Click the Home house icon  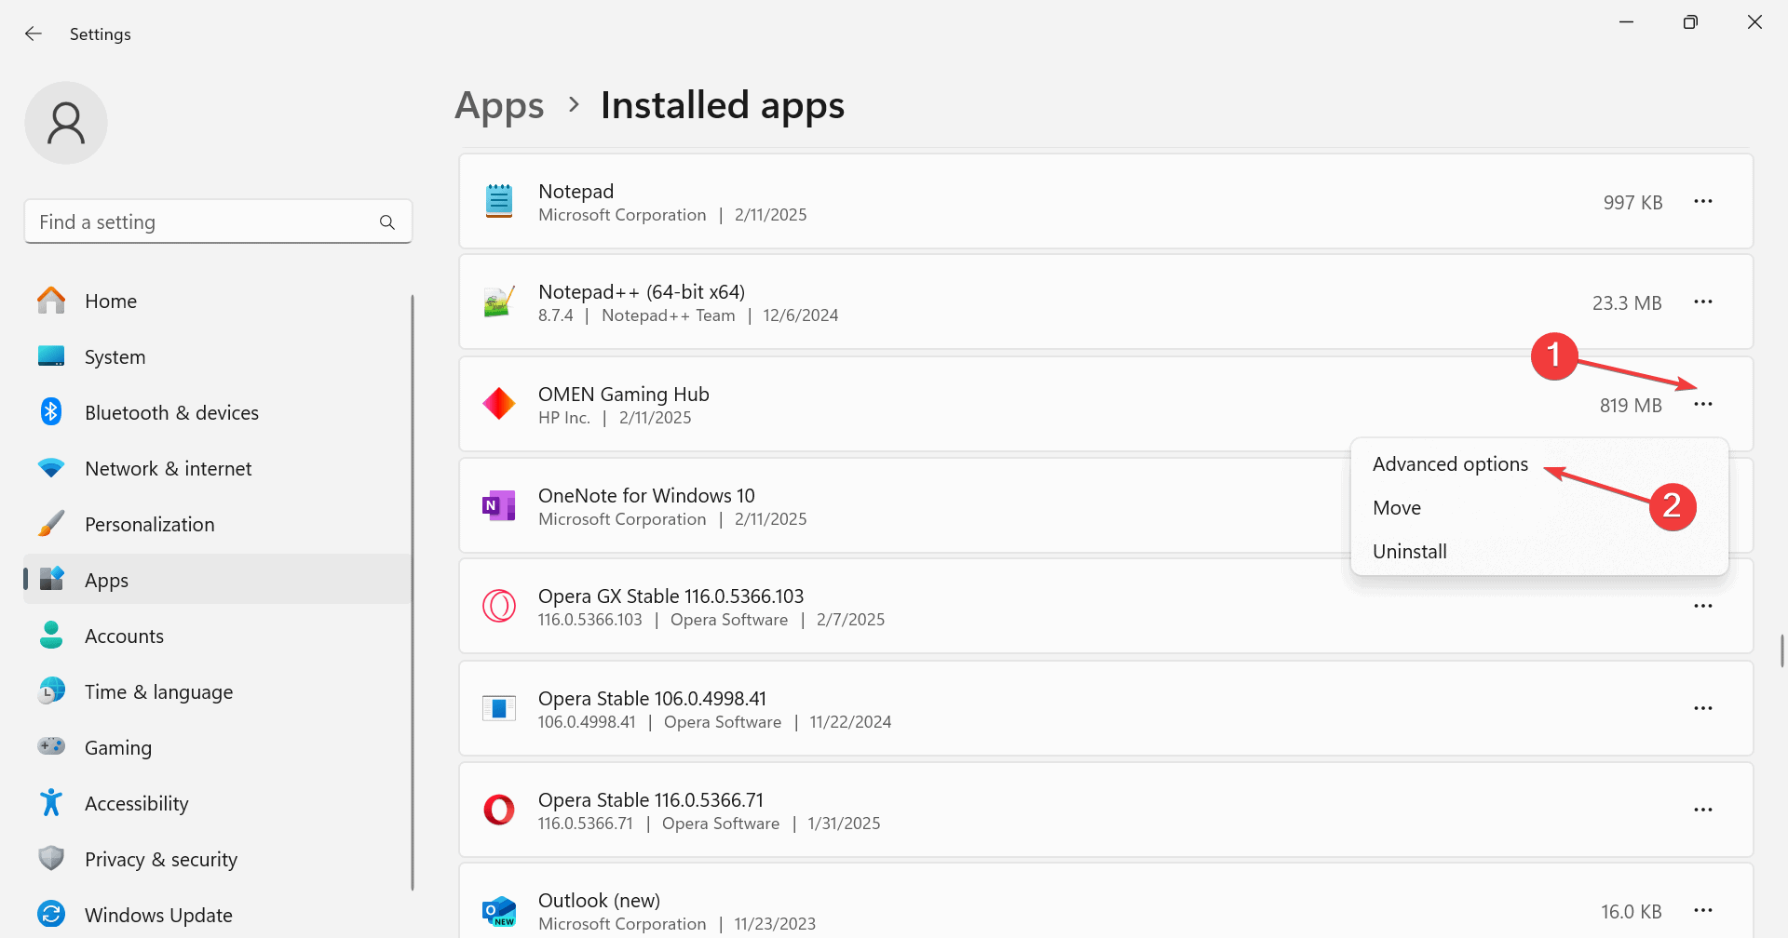(x=51, y=300)
